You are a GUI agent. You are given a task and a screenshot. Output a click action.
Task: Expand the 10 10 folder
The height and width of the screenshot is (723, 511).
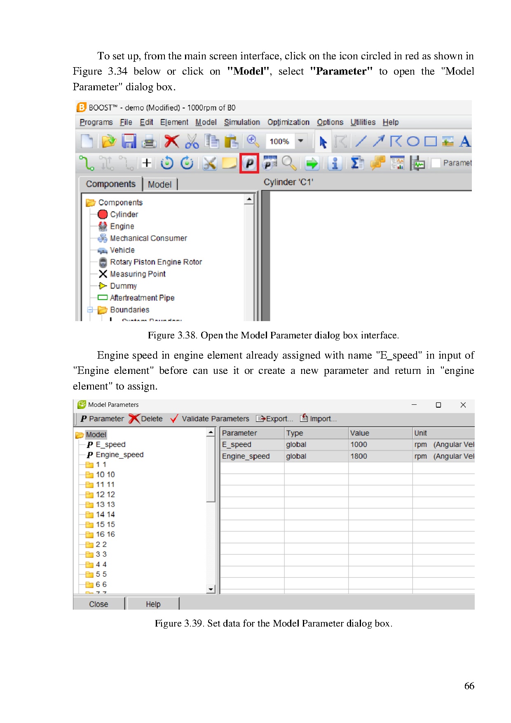point(89,475)
